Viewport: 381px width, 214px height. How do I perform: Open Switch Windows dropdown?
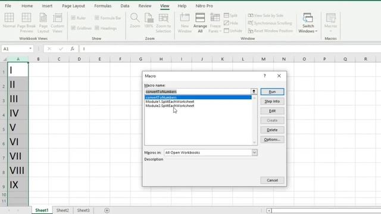tap(308, 23)
